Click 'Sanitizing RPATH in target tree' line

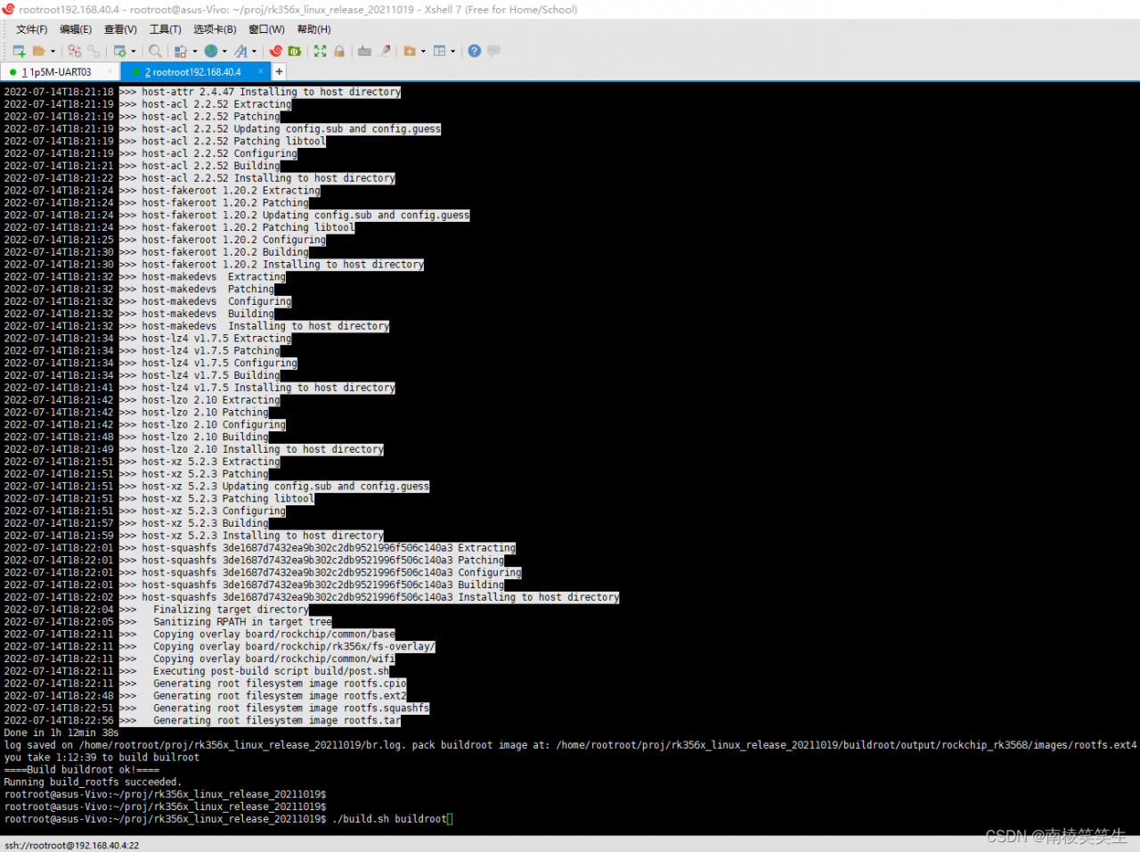click(242, 622)
